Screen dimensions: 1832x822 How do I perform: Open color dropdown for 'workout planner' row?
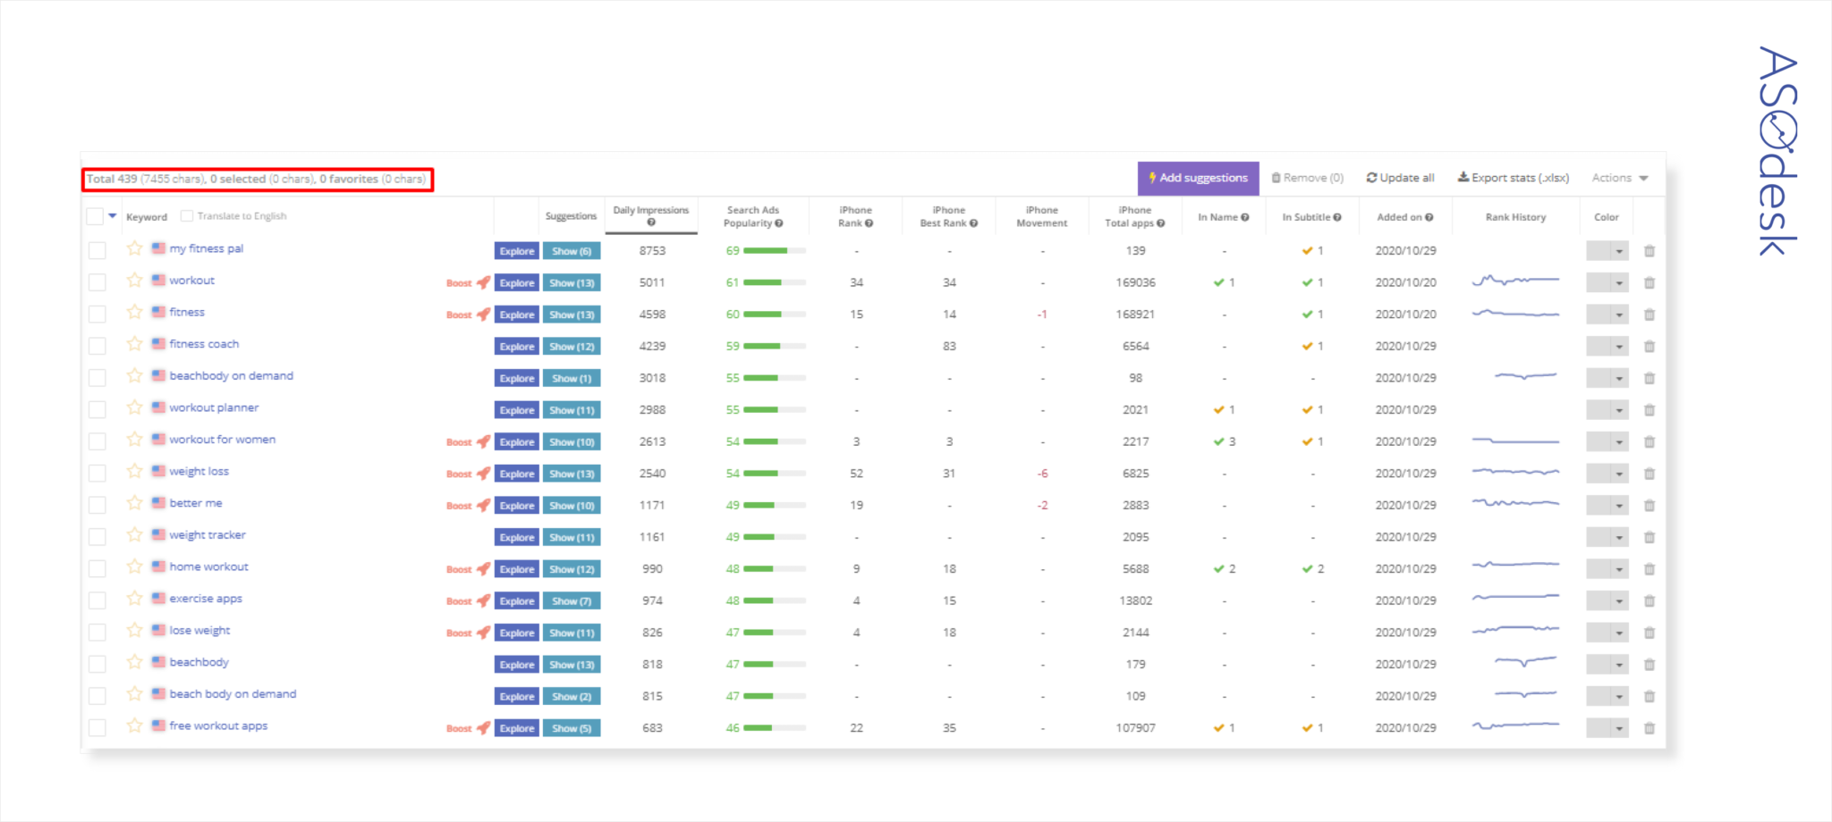point(1618,410)
